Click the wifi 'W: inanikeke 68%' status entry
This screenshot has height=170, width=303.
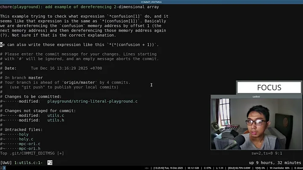(x=279, y=168)
